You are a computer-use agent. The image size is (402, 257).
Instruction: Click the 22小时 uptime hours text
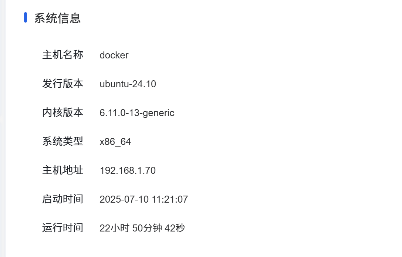click(x=114, y=228)
